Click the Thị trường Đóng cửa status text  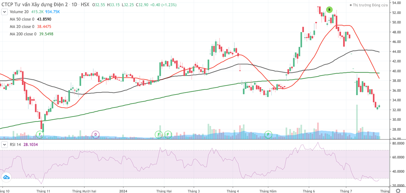370,5
